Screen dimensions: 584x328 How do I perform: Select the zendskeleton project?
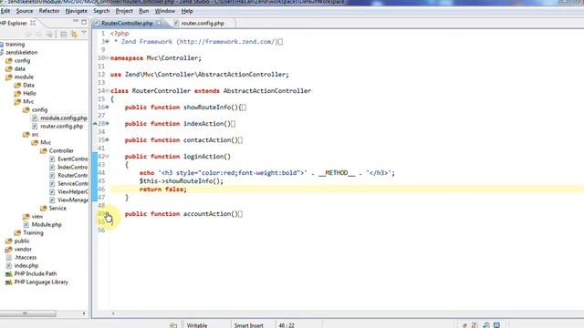click(x=22, y=53)
